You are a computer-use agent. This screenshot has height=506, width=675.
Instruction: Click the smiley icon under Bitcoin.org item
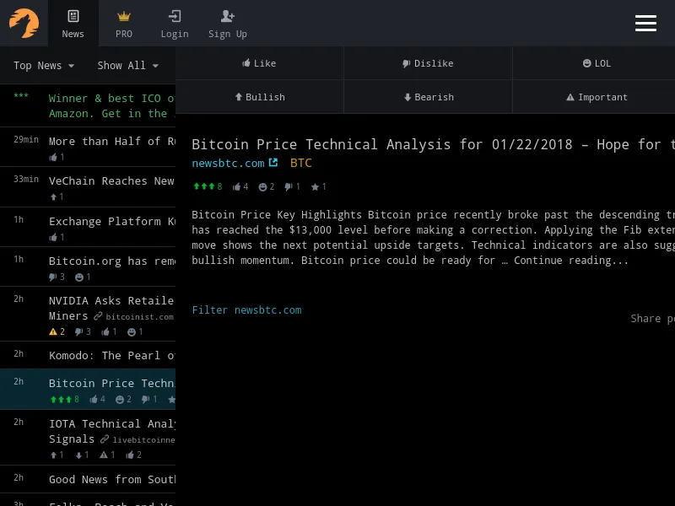coord(79,277)
